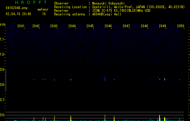Click the timestamp 02.04.16 20:40

[x=18, y=14]
